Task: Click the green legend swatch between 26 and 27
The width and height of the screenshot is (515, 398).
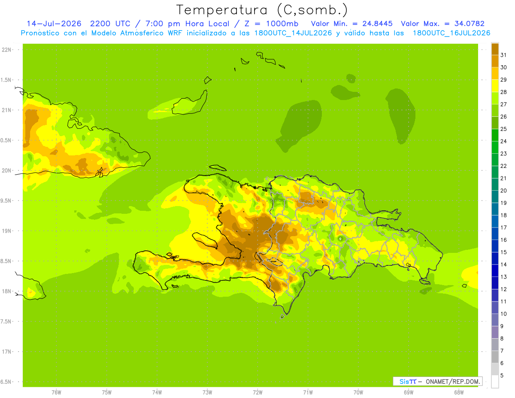Action: (x=495, y=110)
